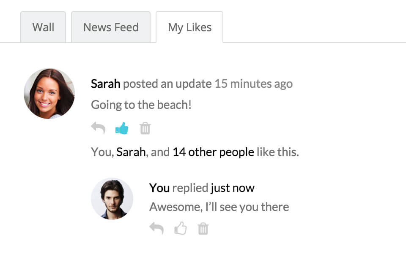
Task: Open Sarah's profile picture
Action: click(49, 93)
